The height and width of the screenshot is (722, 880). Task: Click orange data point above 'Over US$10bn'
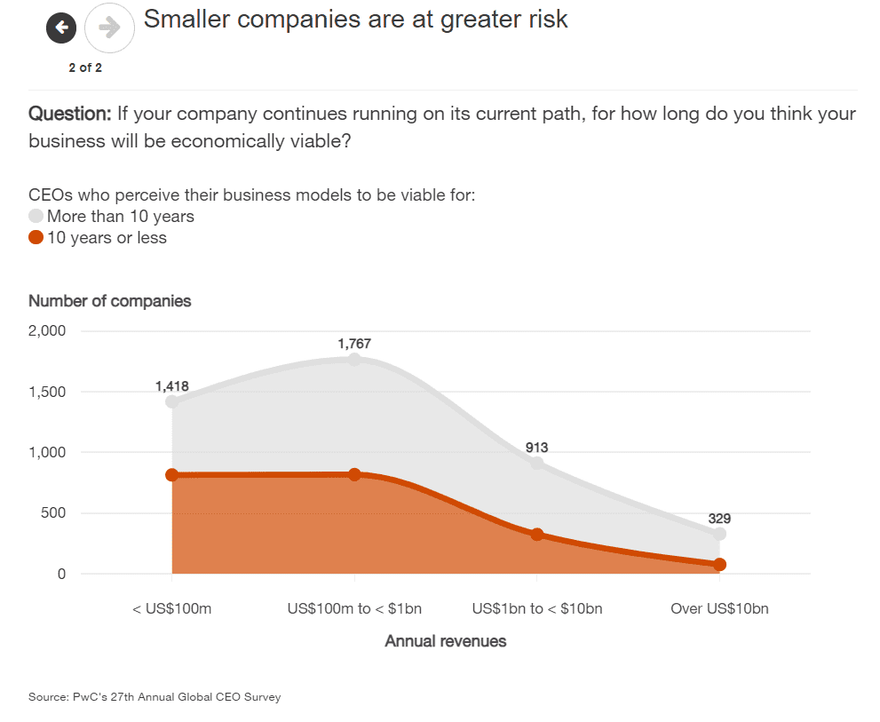click(719, 565)
